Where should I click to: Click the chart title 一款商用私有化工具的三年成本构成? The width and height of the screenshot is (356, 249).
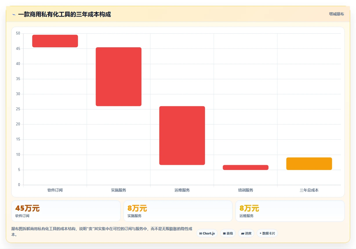coord(64,14)
